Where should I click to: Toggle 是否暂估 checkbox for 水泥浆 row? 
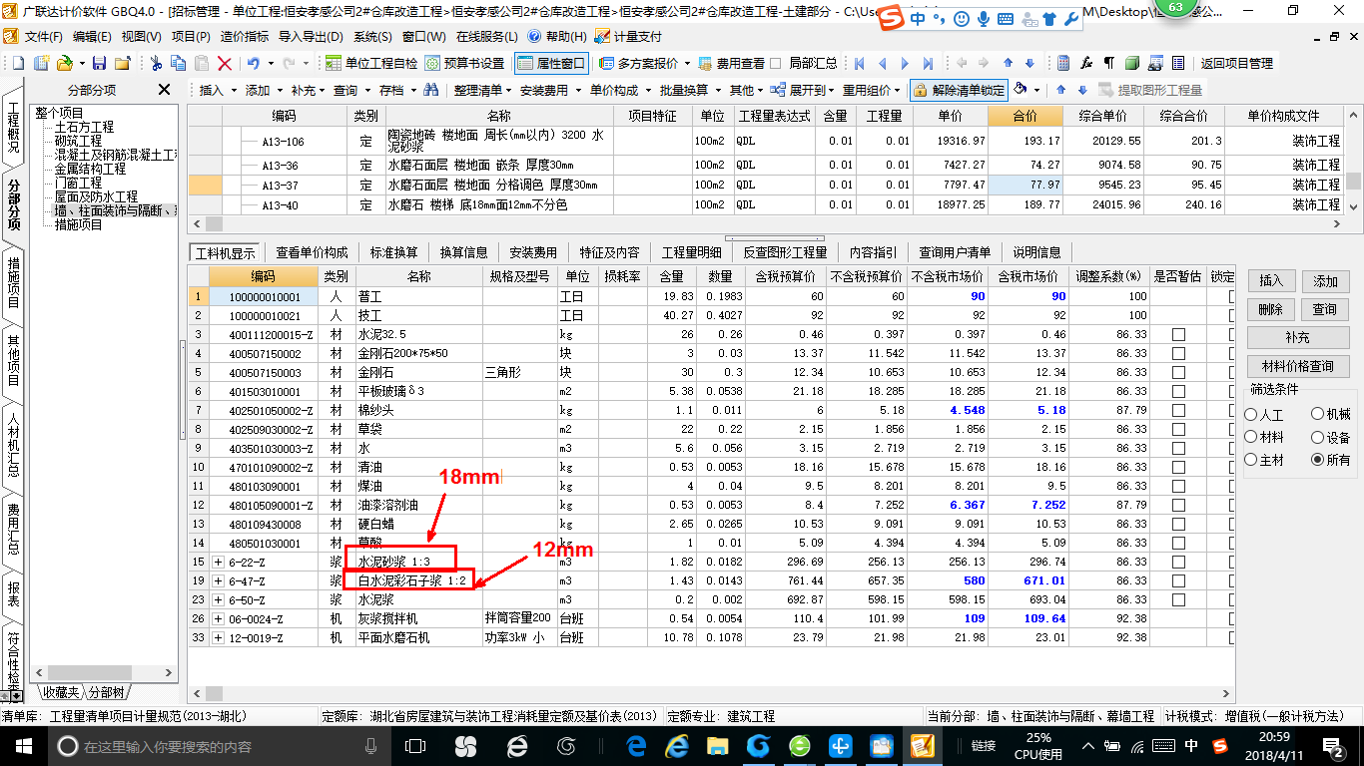1178,599
